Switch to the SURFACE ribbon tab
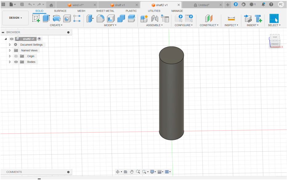The width and height of the screenshot is (287, 180). click(60, 11)
